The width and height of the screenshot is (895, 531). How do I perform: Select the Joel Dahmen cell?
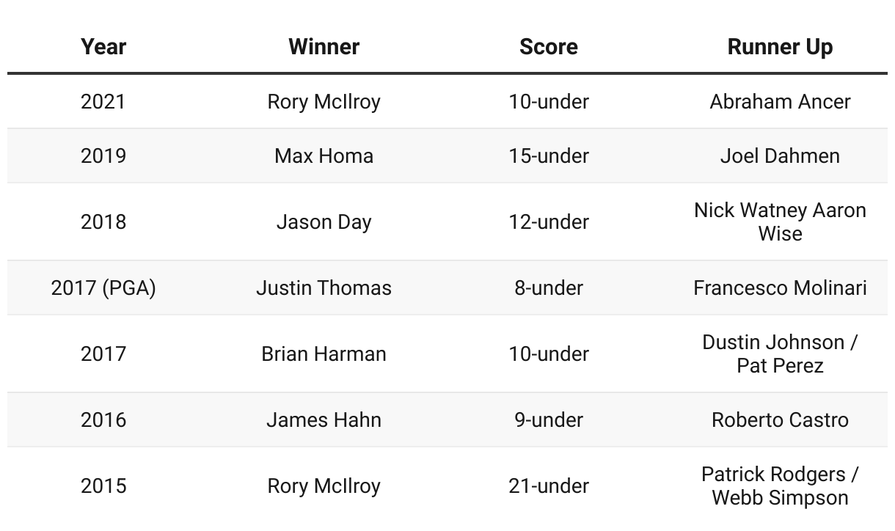pyautogui.click(x=780, y=155)
